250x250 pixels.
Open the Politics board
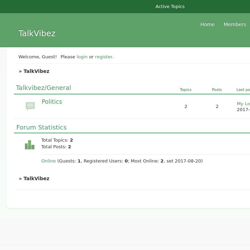coord(52,102)
